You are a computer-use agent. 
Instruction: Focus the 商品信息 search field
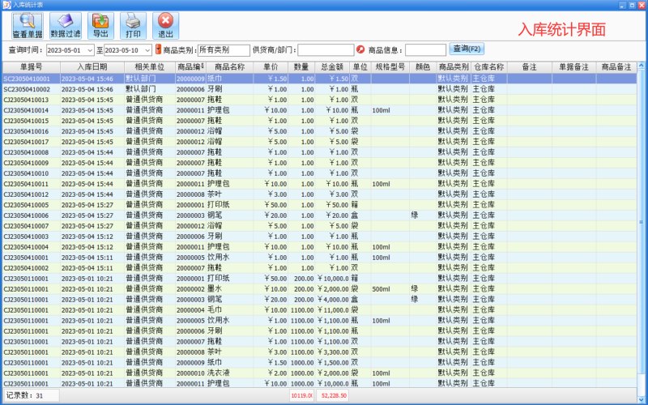[x=425, y=50]
